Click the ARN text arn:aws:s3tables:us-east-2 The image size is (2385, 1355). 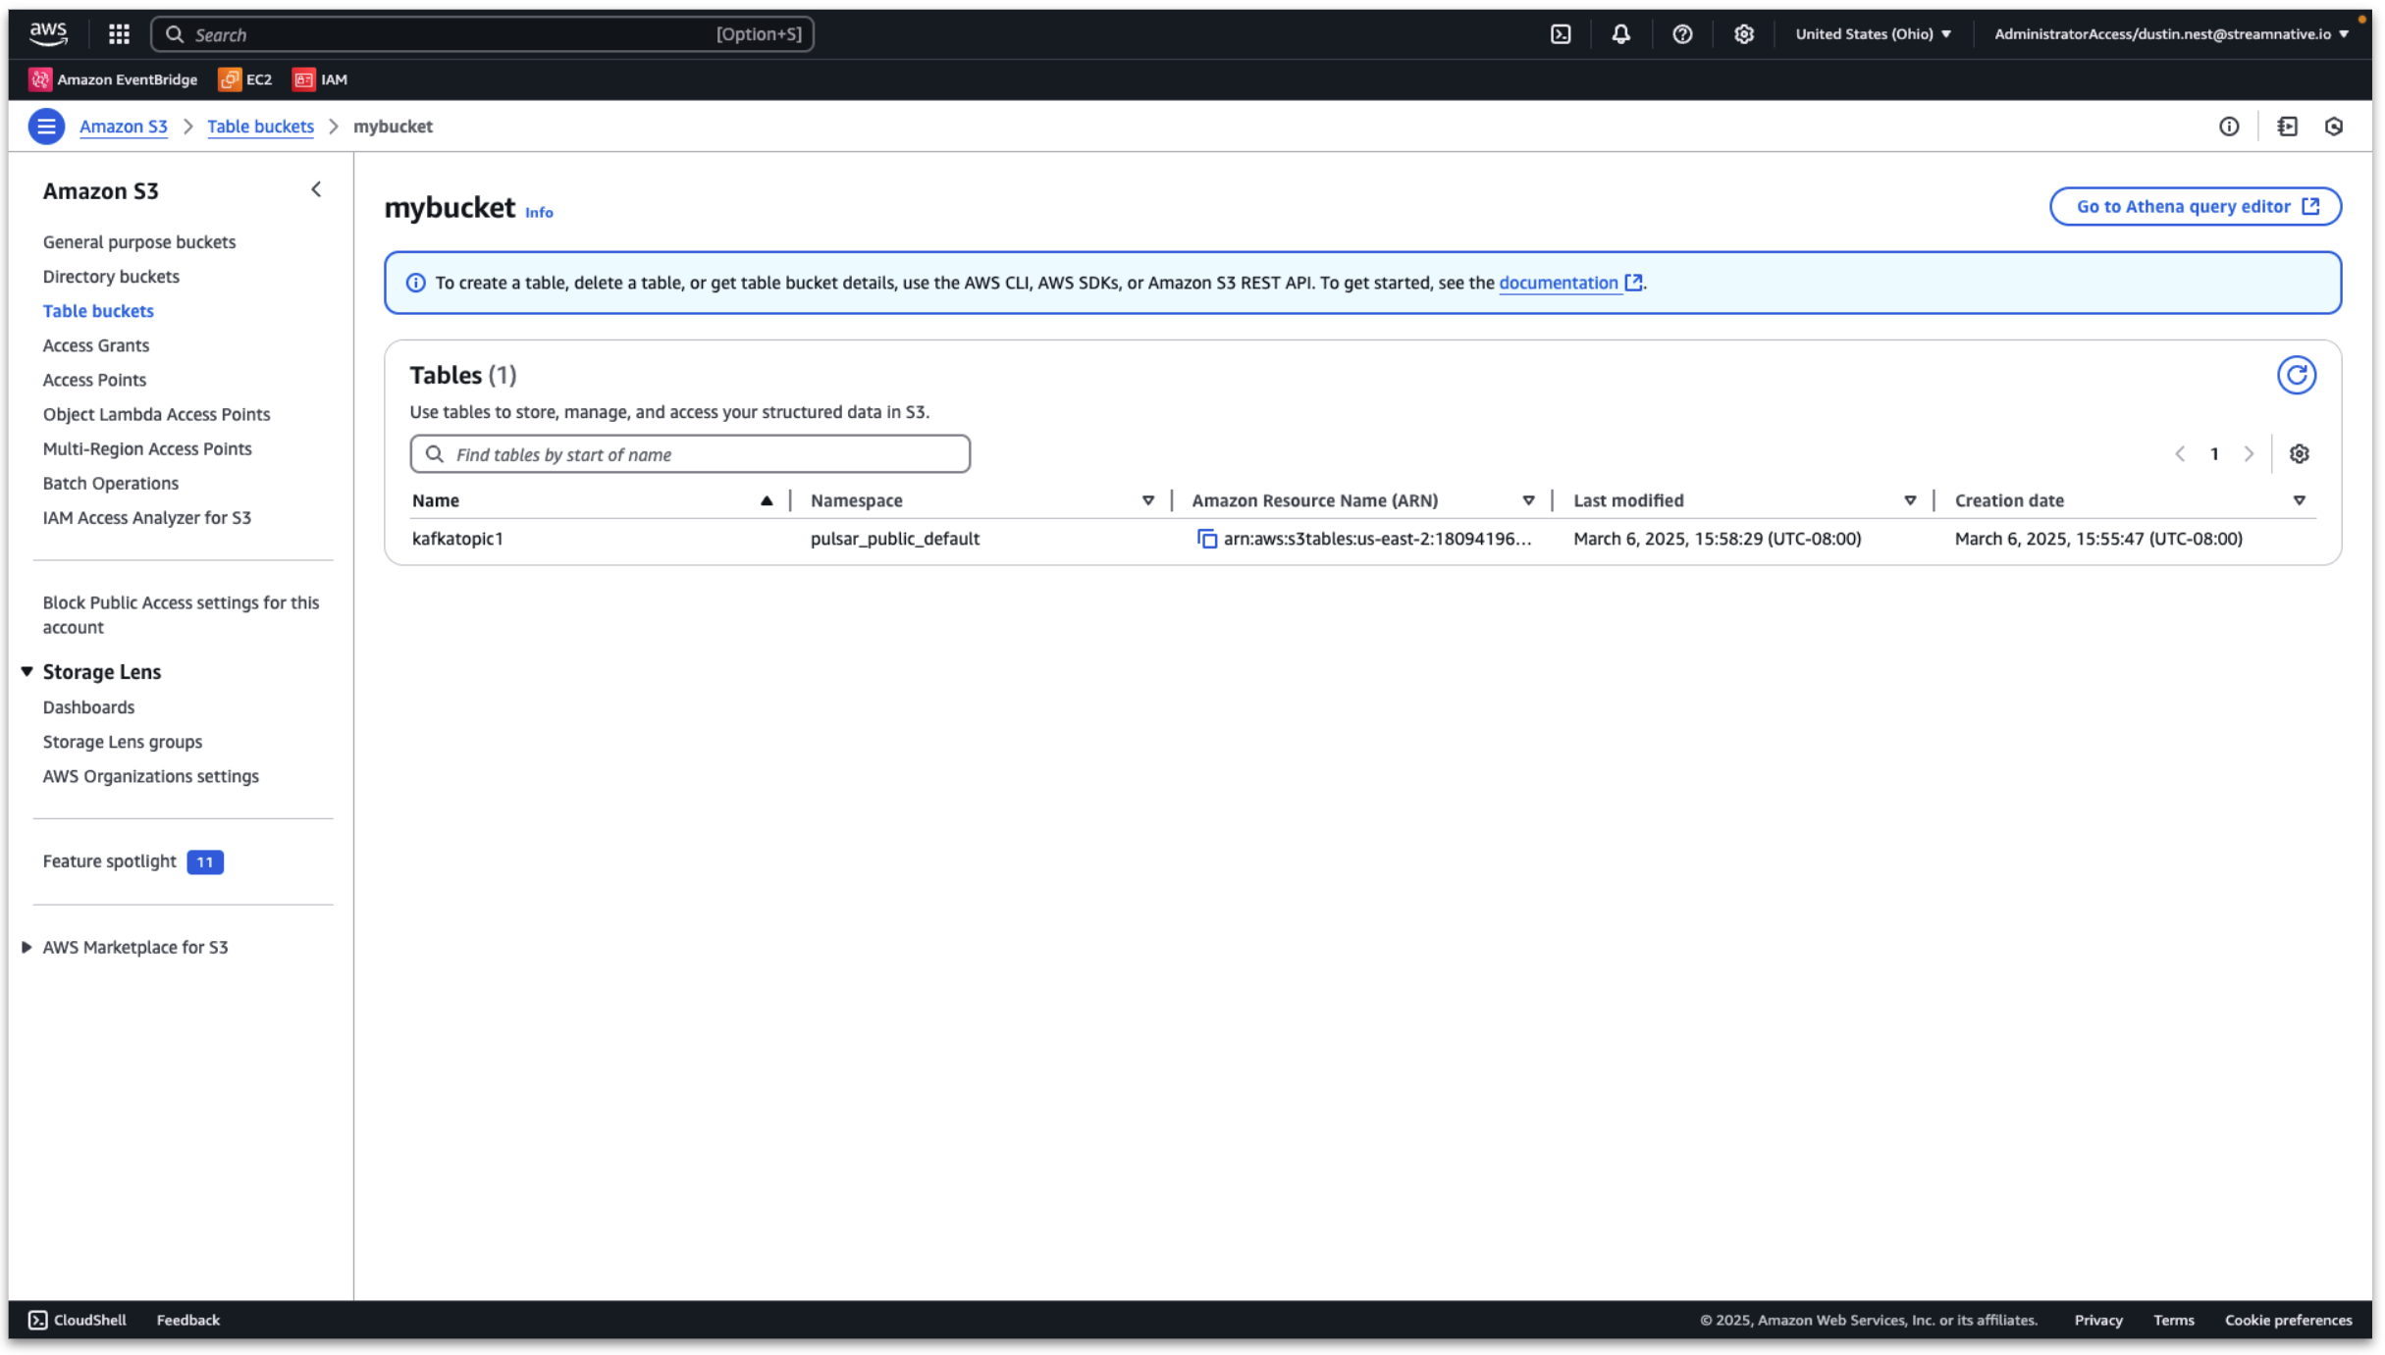tap(1377, 539)
